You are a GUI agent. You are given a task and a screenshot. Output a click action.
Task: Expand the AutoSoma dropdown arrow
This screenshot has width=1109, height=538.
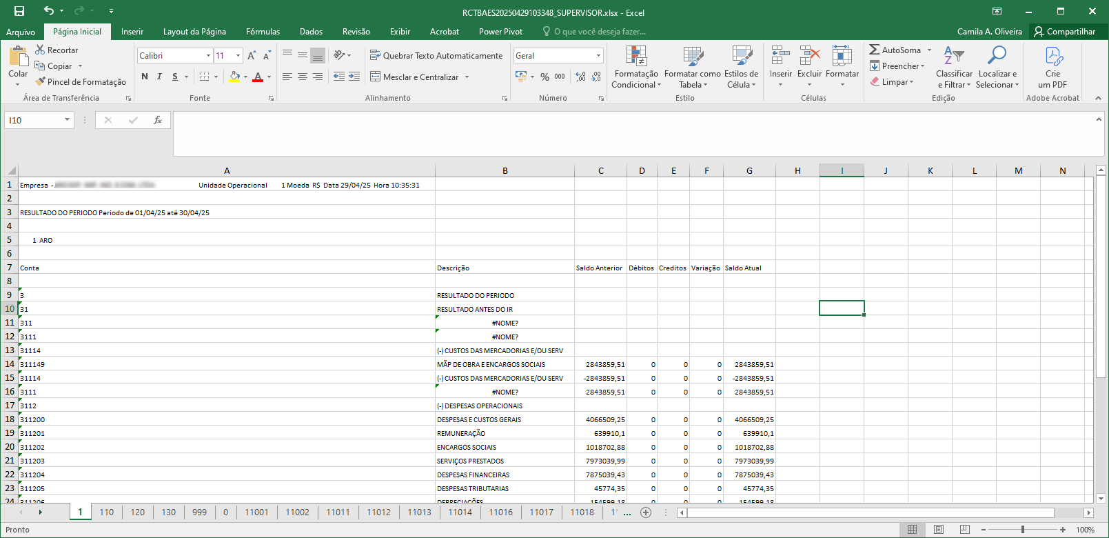929,50
